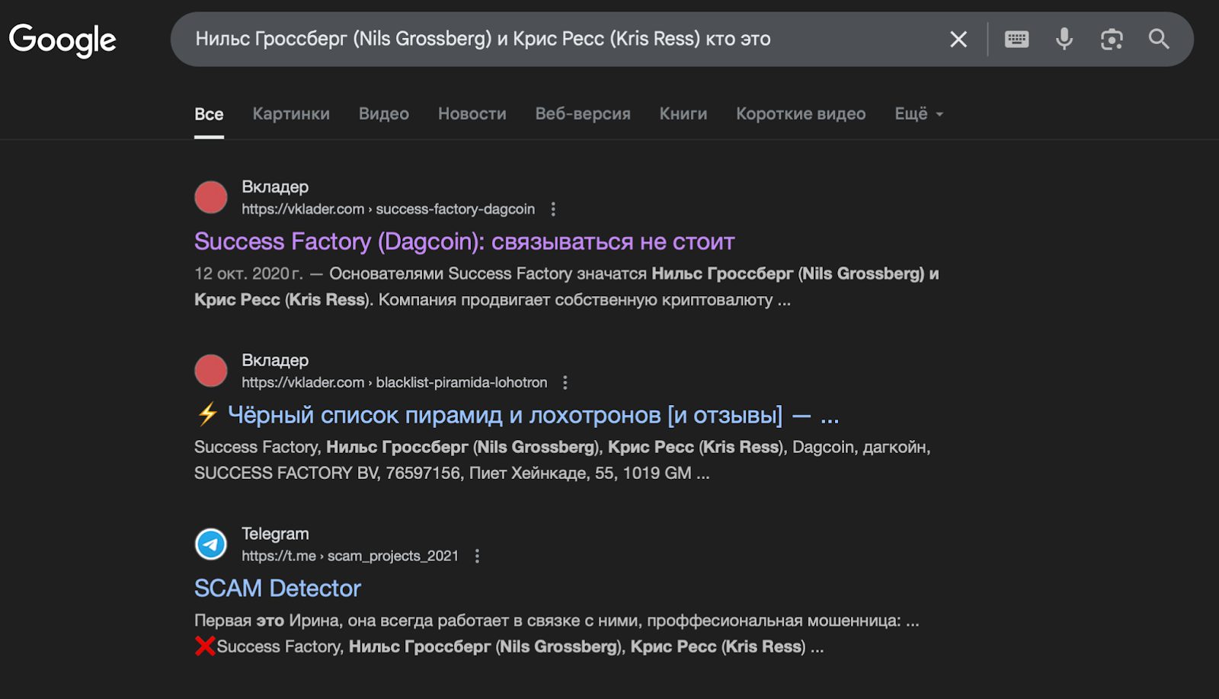Click the Telegram favicon icon
Viewport: 1219px width, 699px height.
click(x=211, y=544)
